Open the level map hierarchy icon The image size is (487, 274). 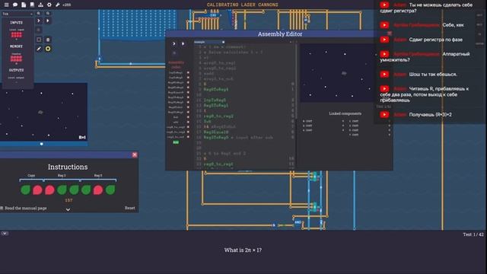point(40,5)
